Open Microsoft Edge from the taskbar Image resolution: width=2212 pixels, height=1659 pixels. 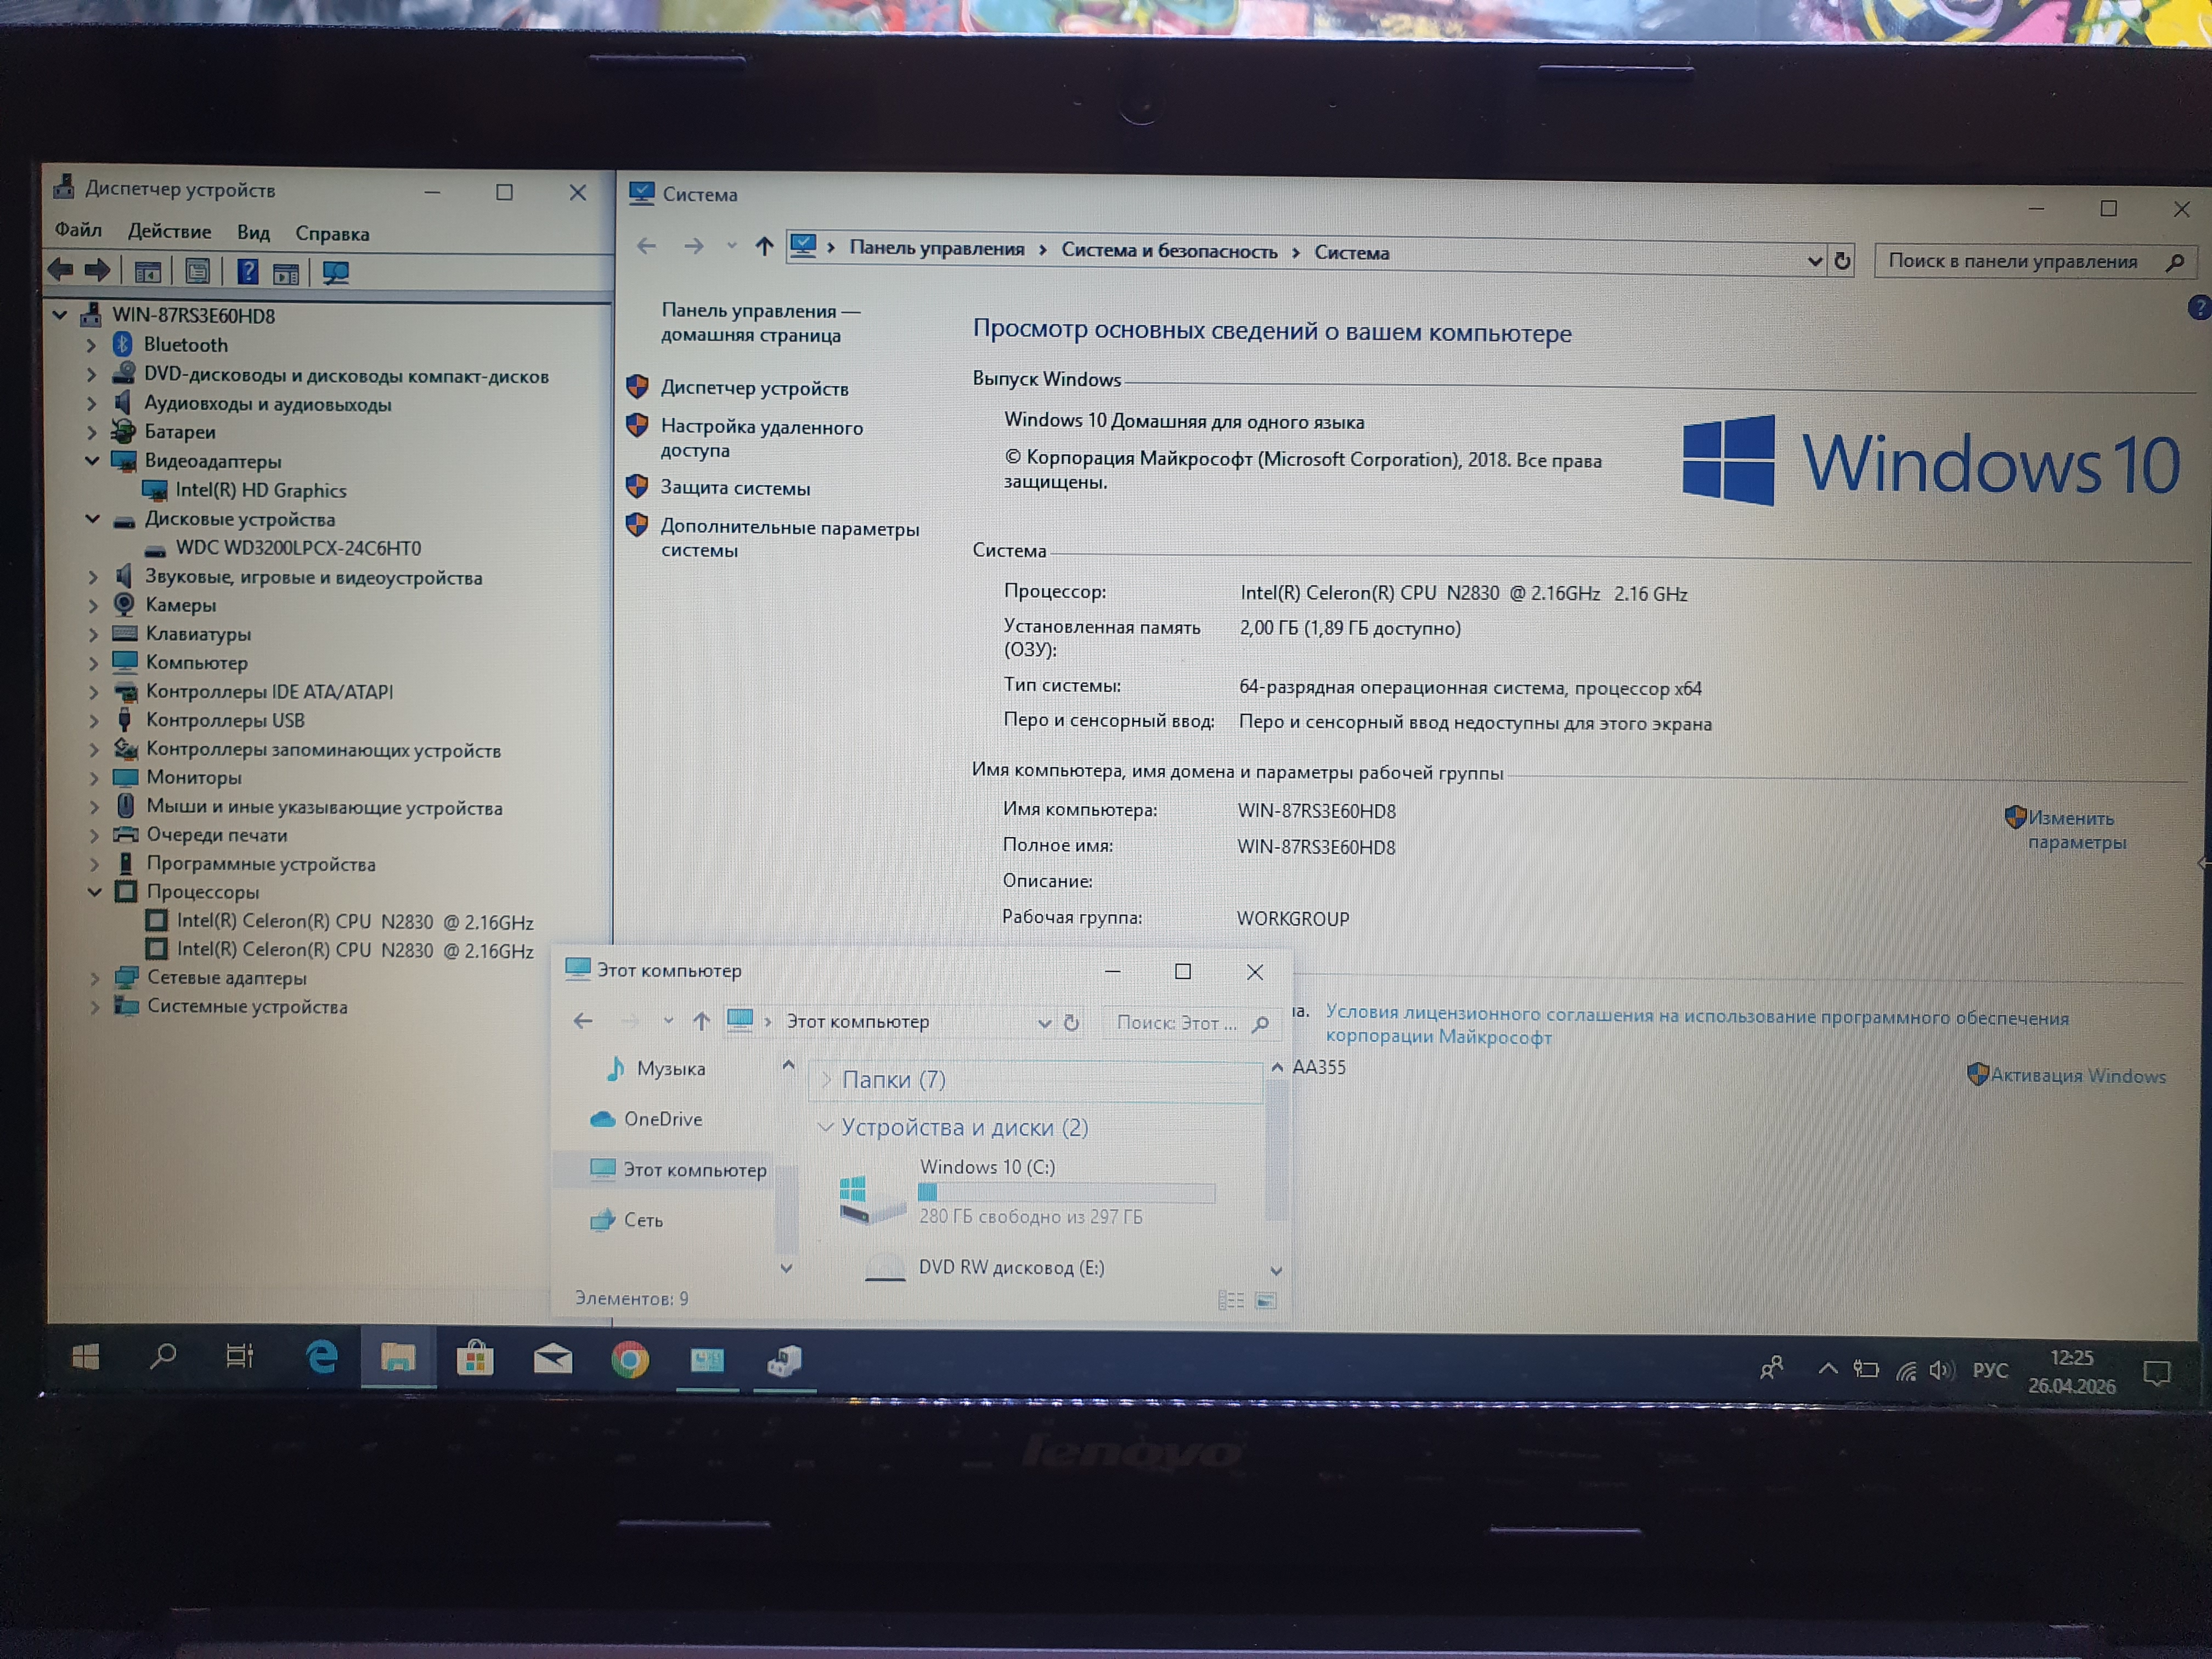click(x=322, y=1358)
